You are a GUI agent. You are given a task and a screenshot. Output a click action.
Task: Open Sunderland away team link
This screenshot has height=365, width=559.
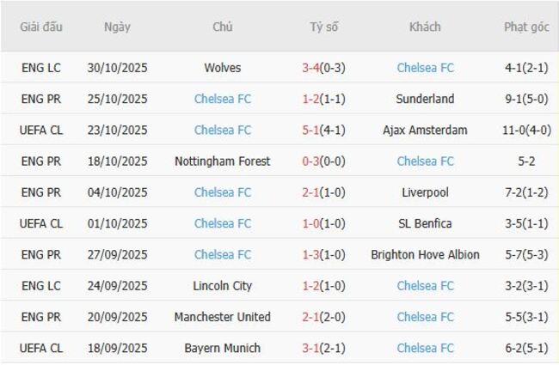tap(425, 99)
